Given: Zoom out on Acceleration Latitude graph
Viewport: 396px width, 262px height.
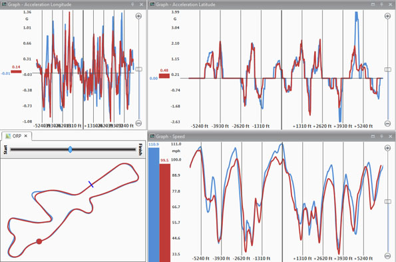Looking at the screenshot, I should point(387,123).
